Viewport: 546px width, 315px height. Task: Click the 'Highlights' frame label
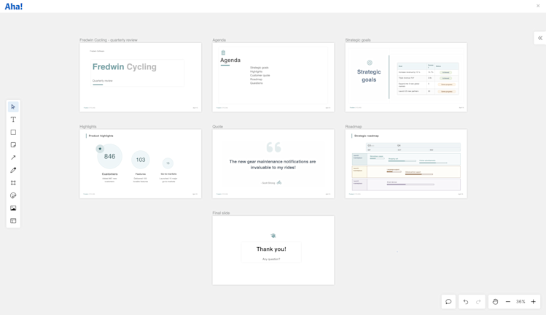tap(87, 126)
